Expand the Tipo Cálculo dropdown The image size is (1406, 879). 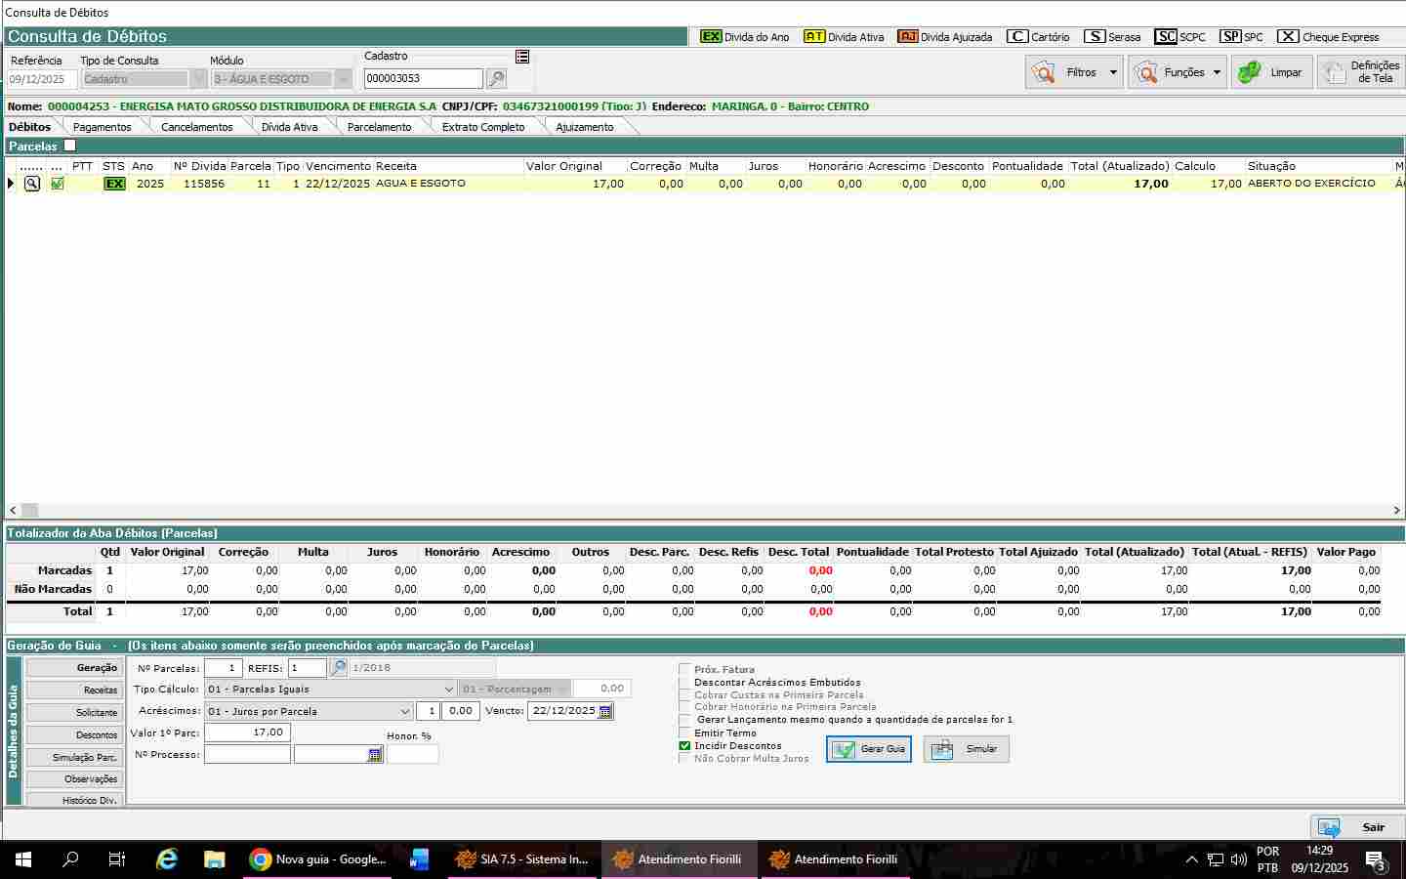tap(448, 690)
